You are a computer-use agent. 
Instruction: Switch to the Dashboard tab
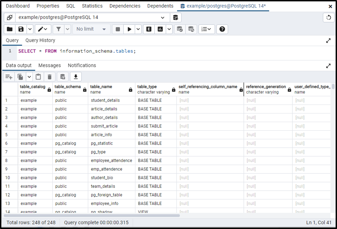17,6
